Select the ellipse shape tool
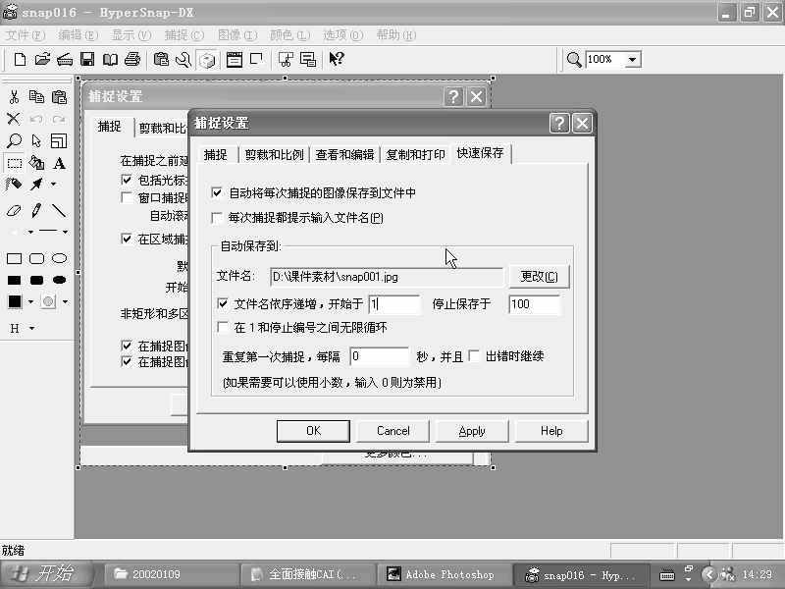 point(59,257)
